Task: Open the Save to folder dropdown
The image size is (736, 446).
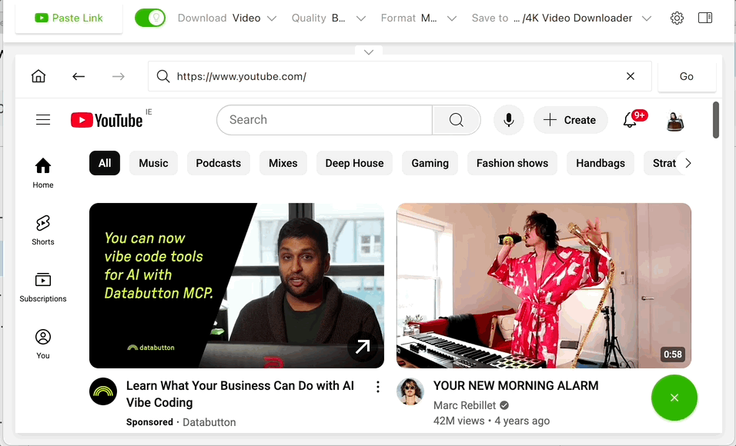Action: 562,18
